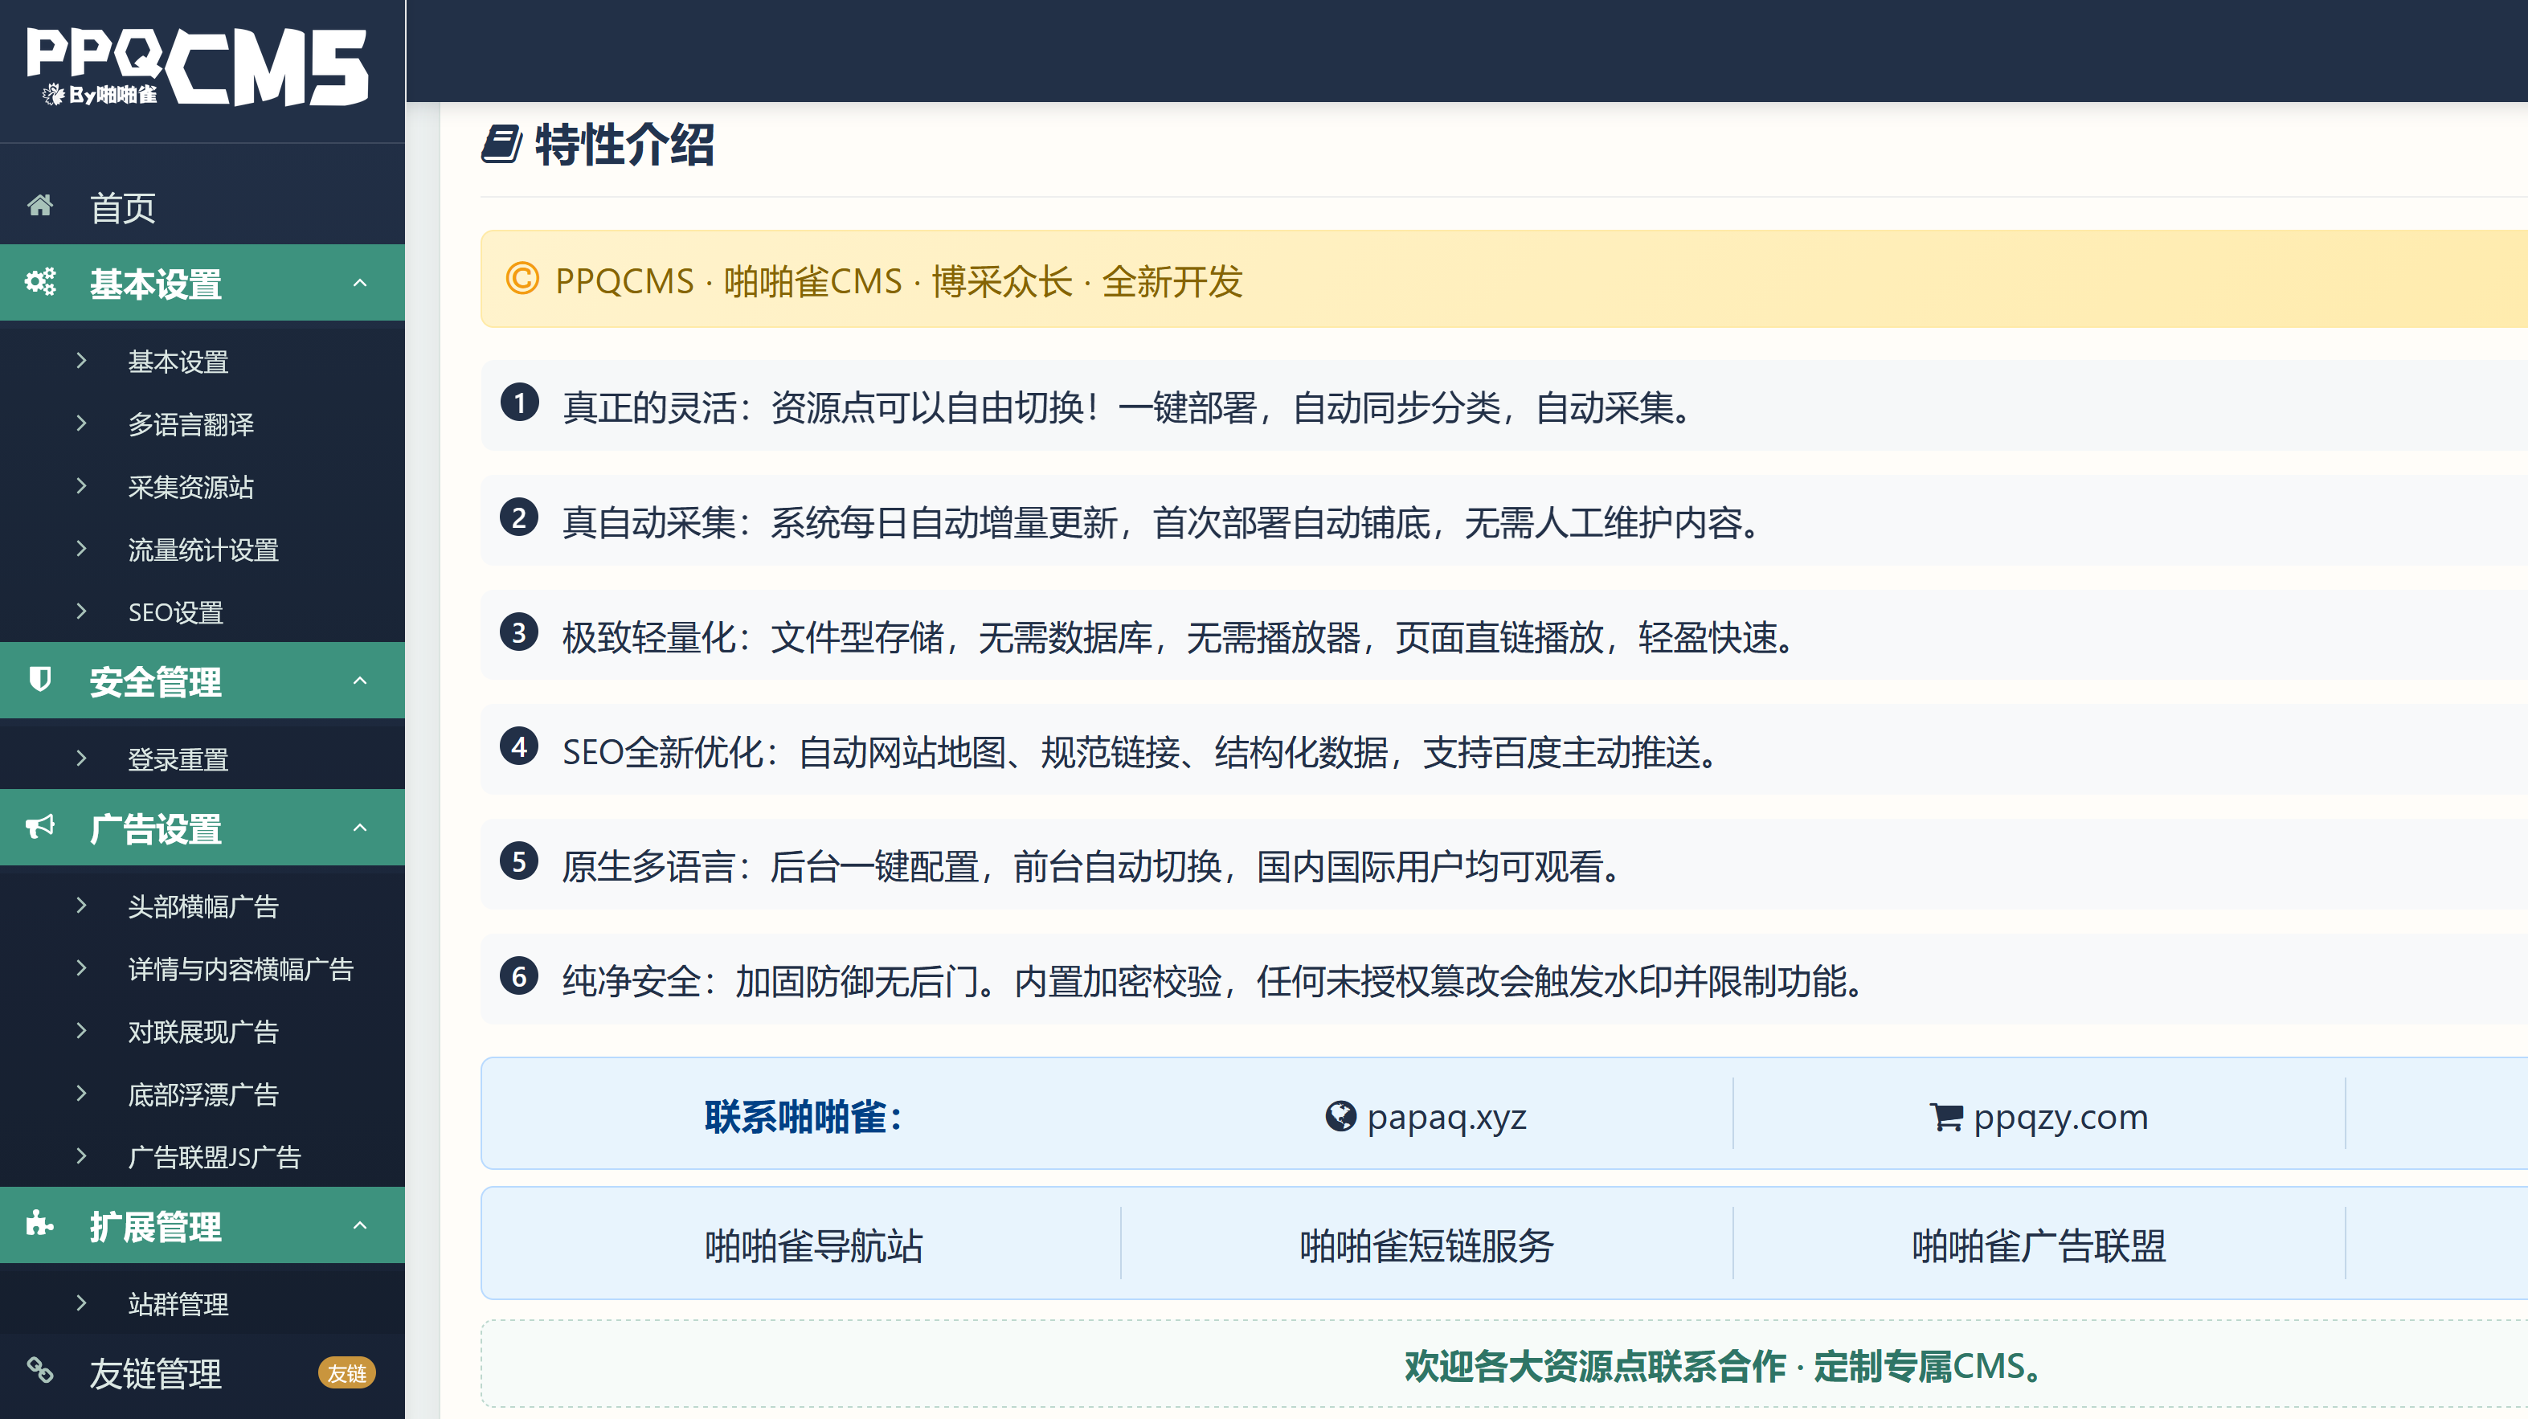Collapse the 广告设置 section chevron
This screenshot has width=2528, height=1419.
(360, 828)
